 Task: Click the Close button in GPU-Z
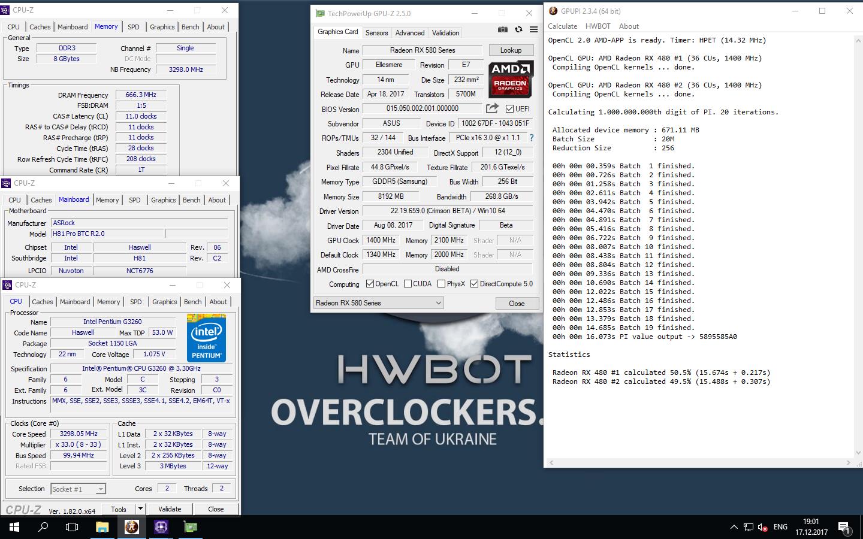click(517, 304)
